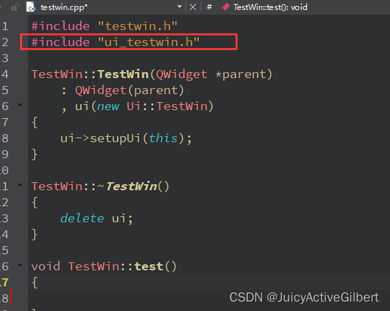390x311 pixels.
Task: Click the #include "testwin.h" line
Action: coord(104,26)
